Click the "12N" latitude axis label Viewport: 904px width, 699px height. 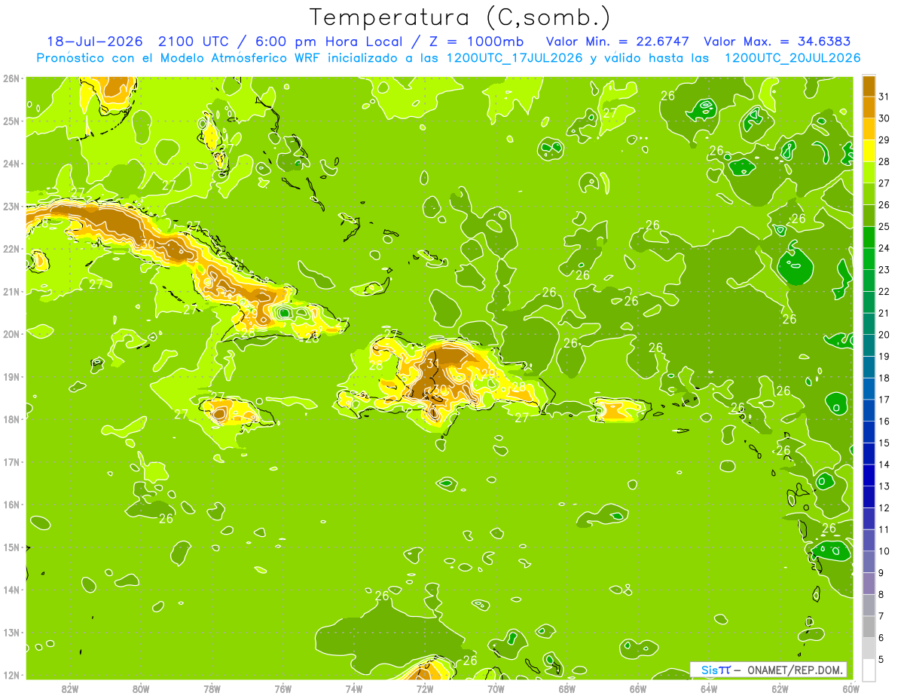[x=11, y=675]
